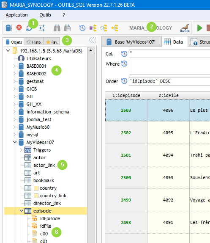The width and height of the screenshot is (210, 243).
Task: Click the red disconnect icon
Action: [19, 28]
